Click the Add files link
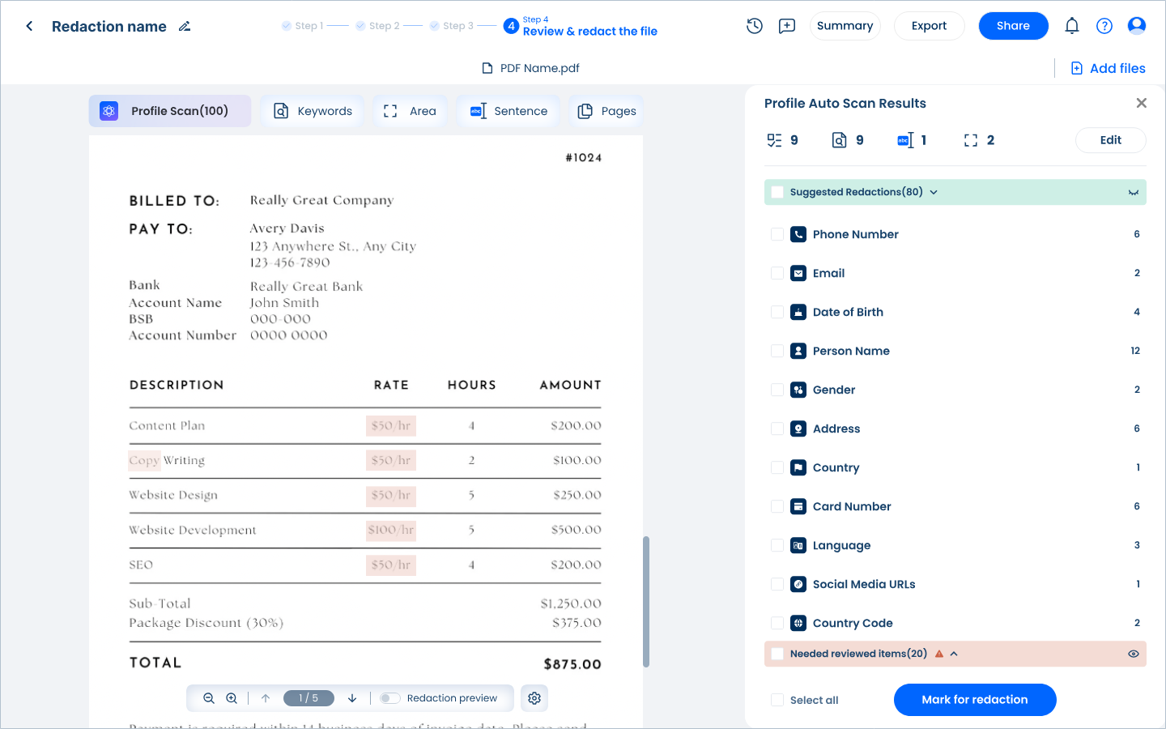The image size is (1166, 729). pos(1109,68)
